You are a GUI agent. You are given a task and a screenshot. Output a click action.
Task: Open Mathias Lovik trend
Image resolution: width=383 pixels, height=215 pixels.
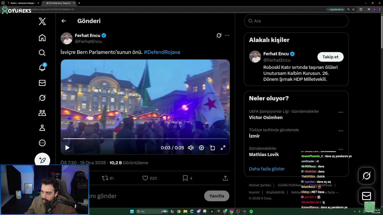click(264, 154)
